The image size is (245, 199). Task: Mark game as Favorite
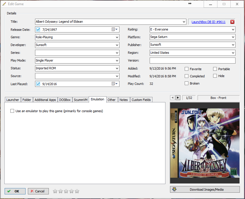186,69
